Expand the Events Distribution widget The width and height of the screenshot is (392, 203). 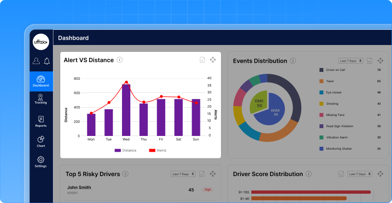381,61
